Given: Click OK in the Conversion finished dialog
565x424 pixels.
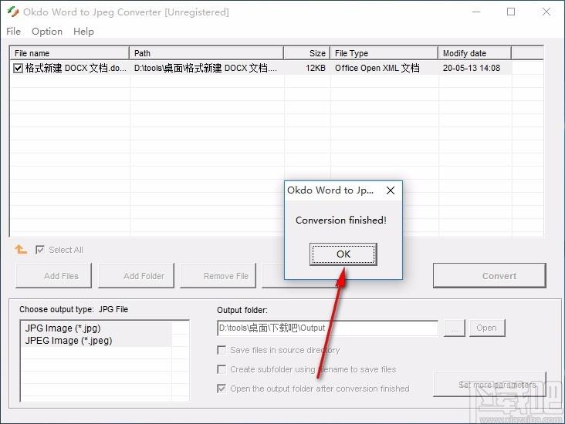Looking at the screenshot, I should point(343,254).
